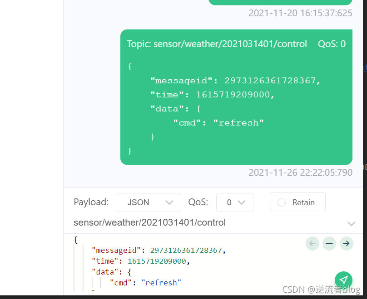This screenshot has height=299, width=367.
Task: Click the 22:22:05:790 message timestamp
Action: [x=300, y=173]
